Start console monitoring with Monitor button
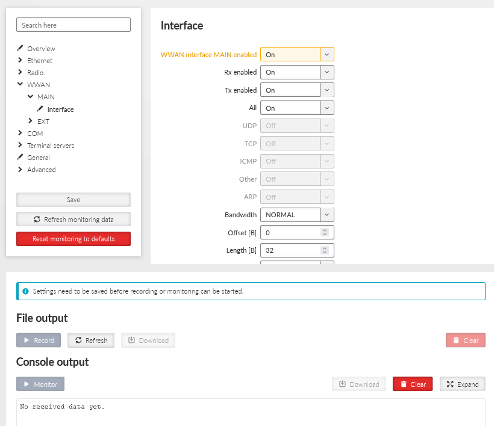The image size is (494, 426). coord(40,384)
